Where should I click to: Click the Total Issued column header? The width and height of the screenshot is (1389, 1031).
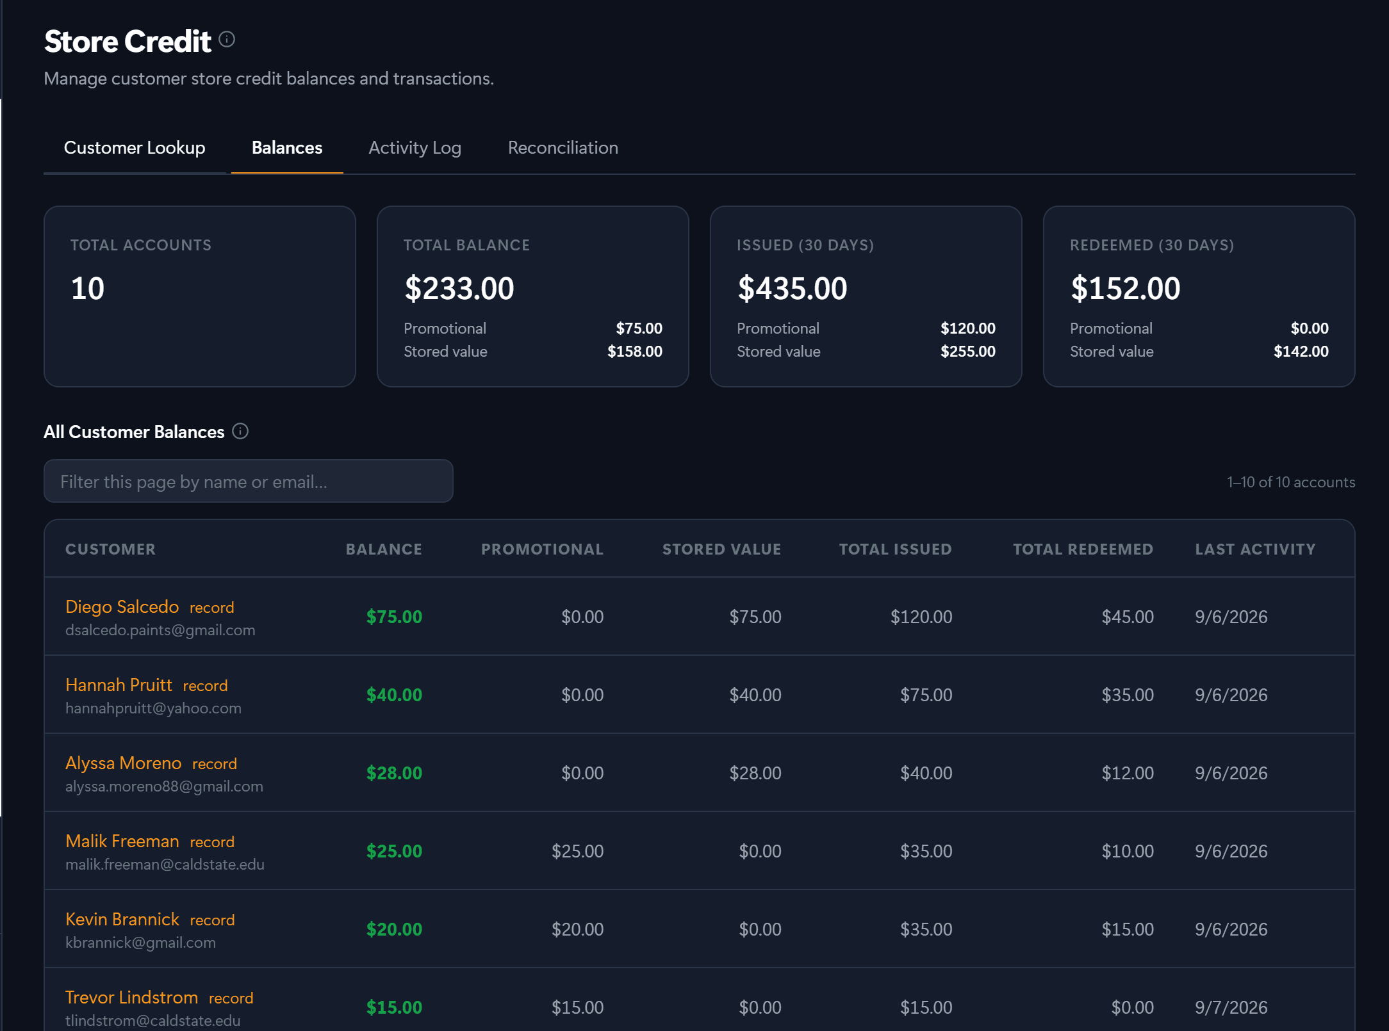(x=896, y=549)
